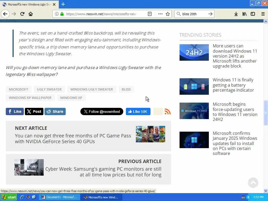The image size is (268, 201).
Task: Click the Facebook Like share button
Action: pyautogui.click(x=15, y=111)
